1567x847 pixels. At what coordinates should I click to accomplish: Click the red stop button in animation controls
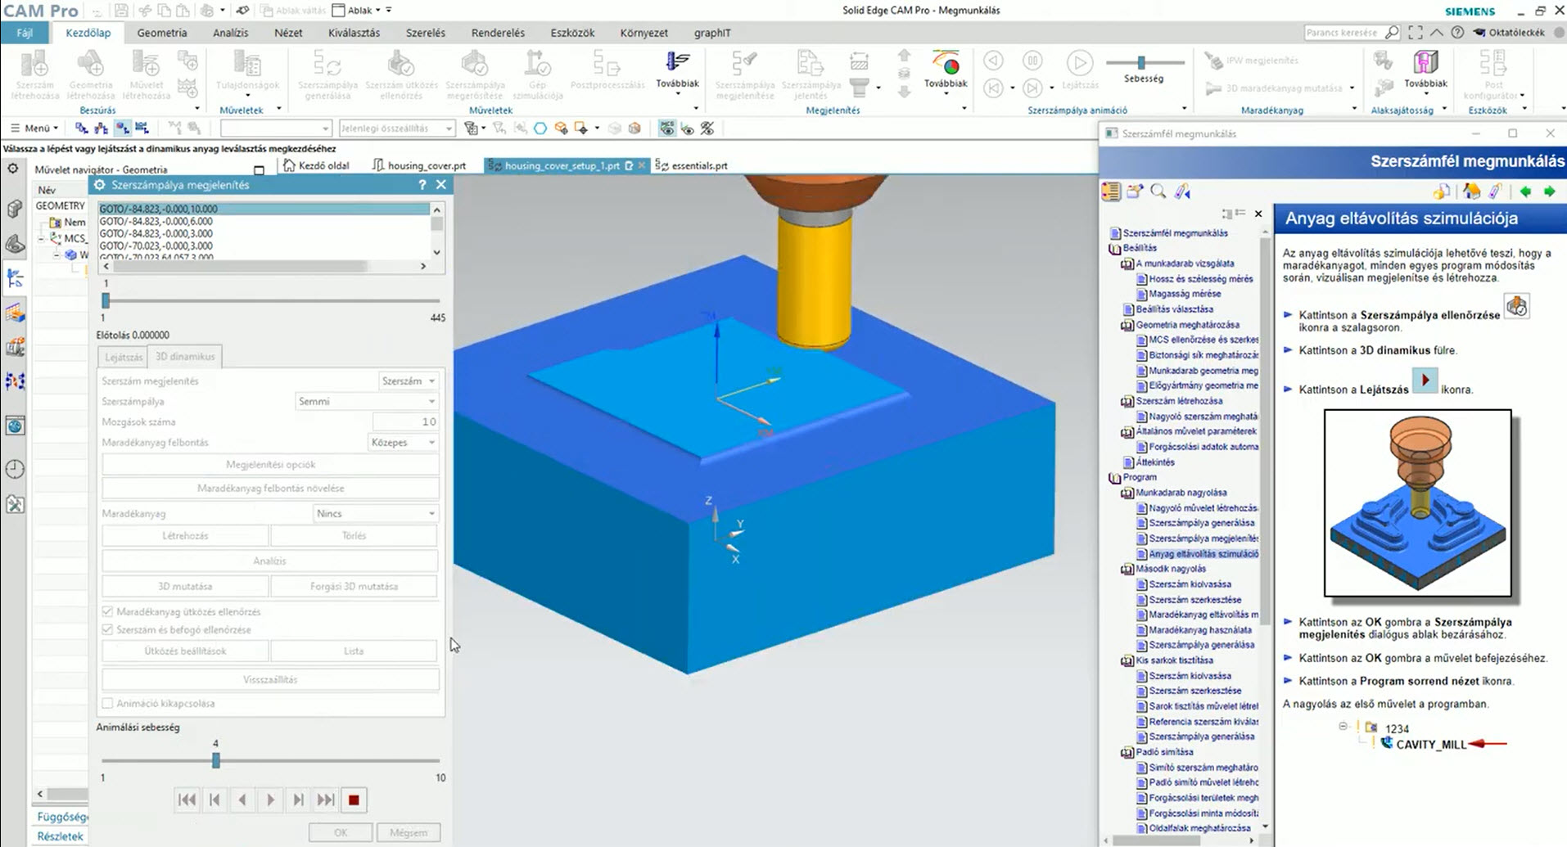tap(354, 800)
